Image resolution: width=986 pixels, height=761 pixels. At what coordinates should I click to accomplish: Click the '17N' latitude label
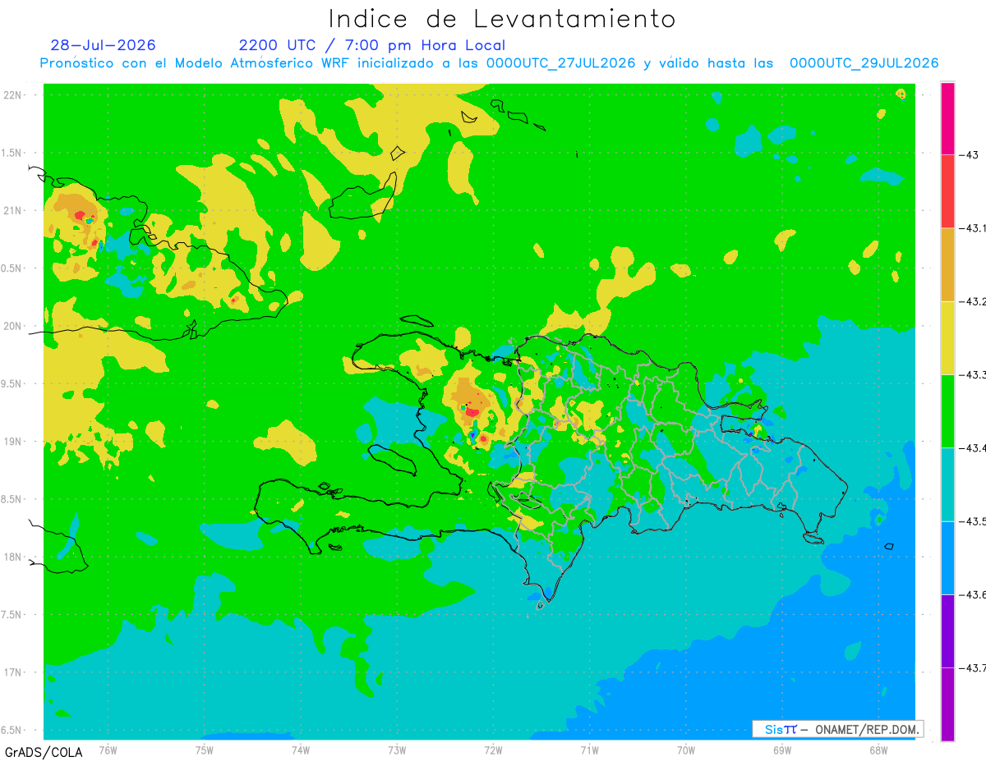(12, 672)
